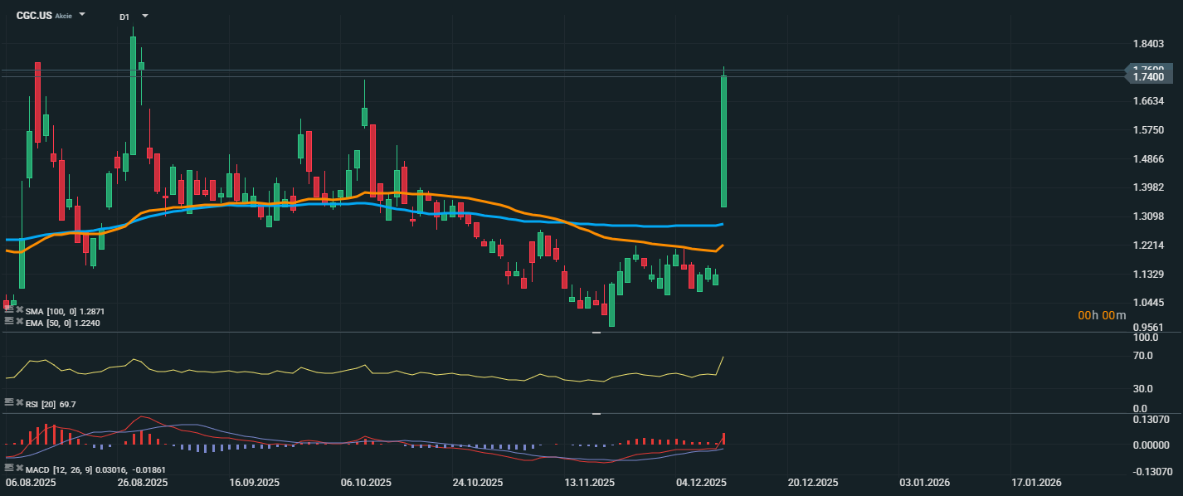
Task: Click the 06.08.2025 date axis label
Action: coord(31,482)
